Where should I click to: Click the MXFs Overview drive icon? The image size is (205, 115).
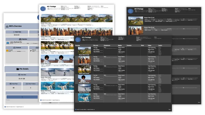[x=7, y=26]
